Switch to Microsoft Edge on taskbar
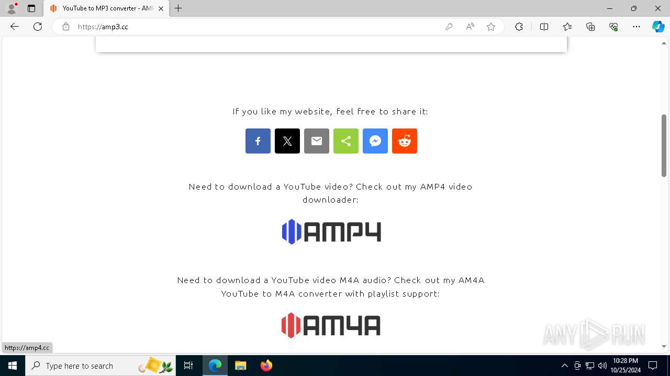This screenshot has height=376, width=670. tap(215, 366)
